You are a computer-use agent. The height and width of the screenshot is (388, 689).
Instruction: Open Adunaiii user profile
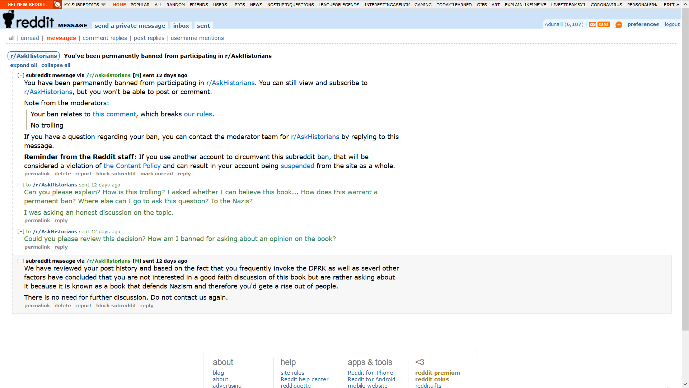pyautogui.click(x=554, y=24)
